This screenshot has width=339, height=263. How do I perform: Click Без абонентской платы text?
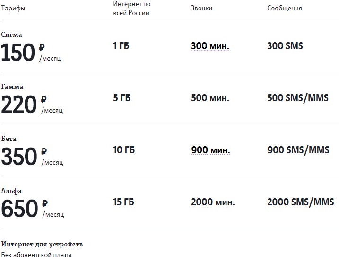[36, 255]
